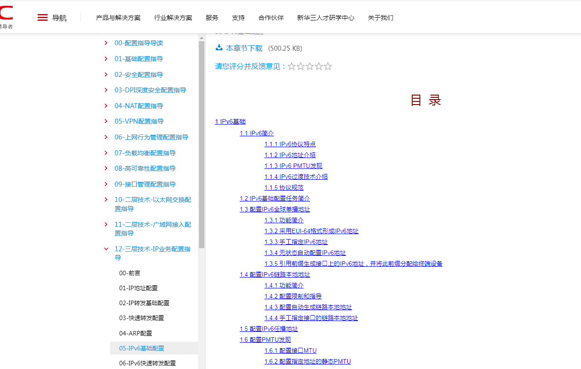Open 1.3.1 功能简介 link
The width and height of the screenshot is (581, 369).
(284, 220)
